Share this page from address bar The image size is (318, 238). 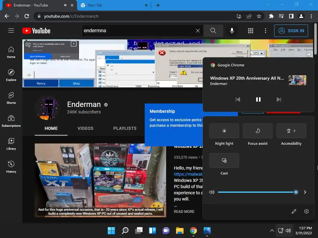pyautogui.click(x=249, y=16)
